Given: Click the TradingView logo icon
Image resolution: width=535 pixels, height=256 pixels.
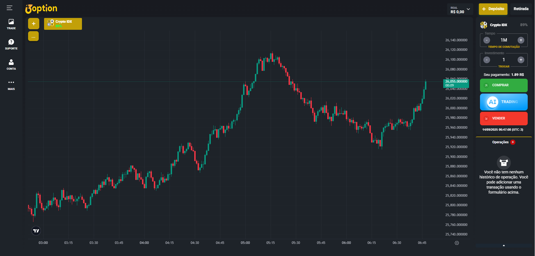Looking at the screenshot, I should (x=36, y=231).
